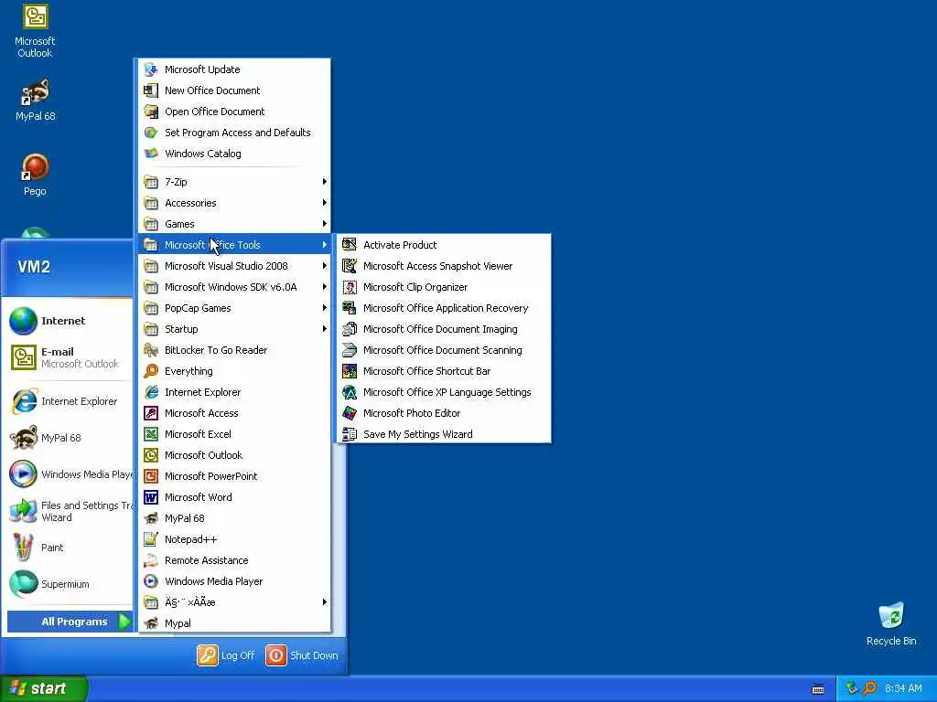Click the Save My Settings Wizard icon
The image size is (937, 702).
[350, 434]
